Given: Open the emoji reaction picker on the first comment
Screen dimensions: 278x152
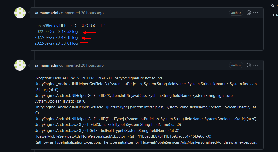Looking at the screenshot, I should tap(249, 12).
